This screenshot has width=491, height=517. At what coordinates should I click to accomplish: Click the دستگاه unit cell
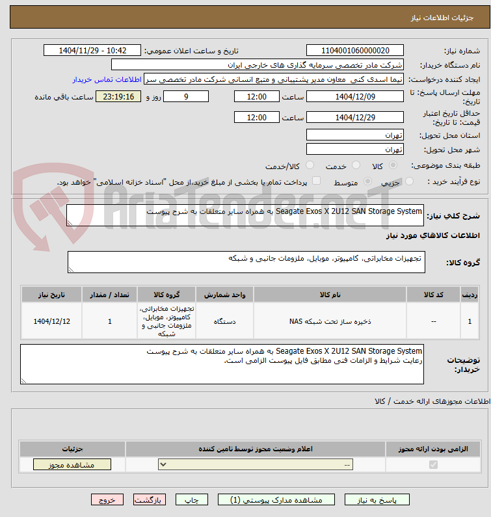224,321
